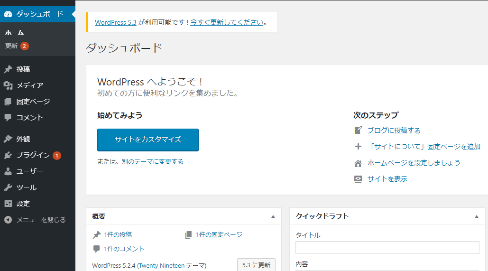Click the paintbrush icon beside 外観
This screenshot has height=271, width=488.
point(8,139)
